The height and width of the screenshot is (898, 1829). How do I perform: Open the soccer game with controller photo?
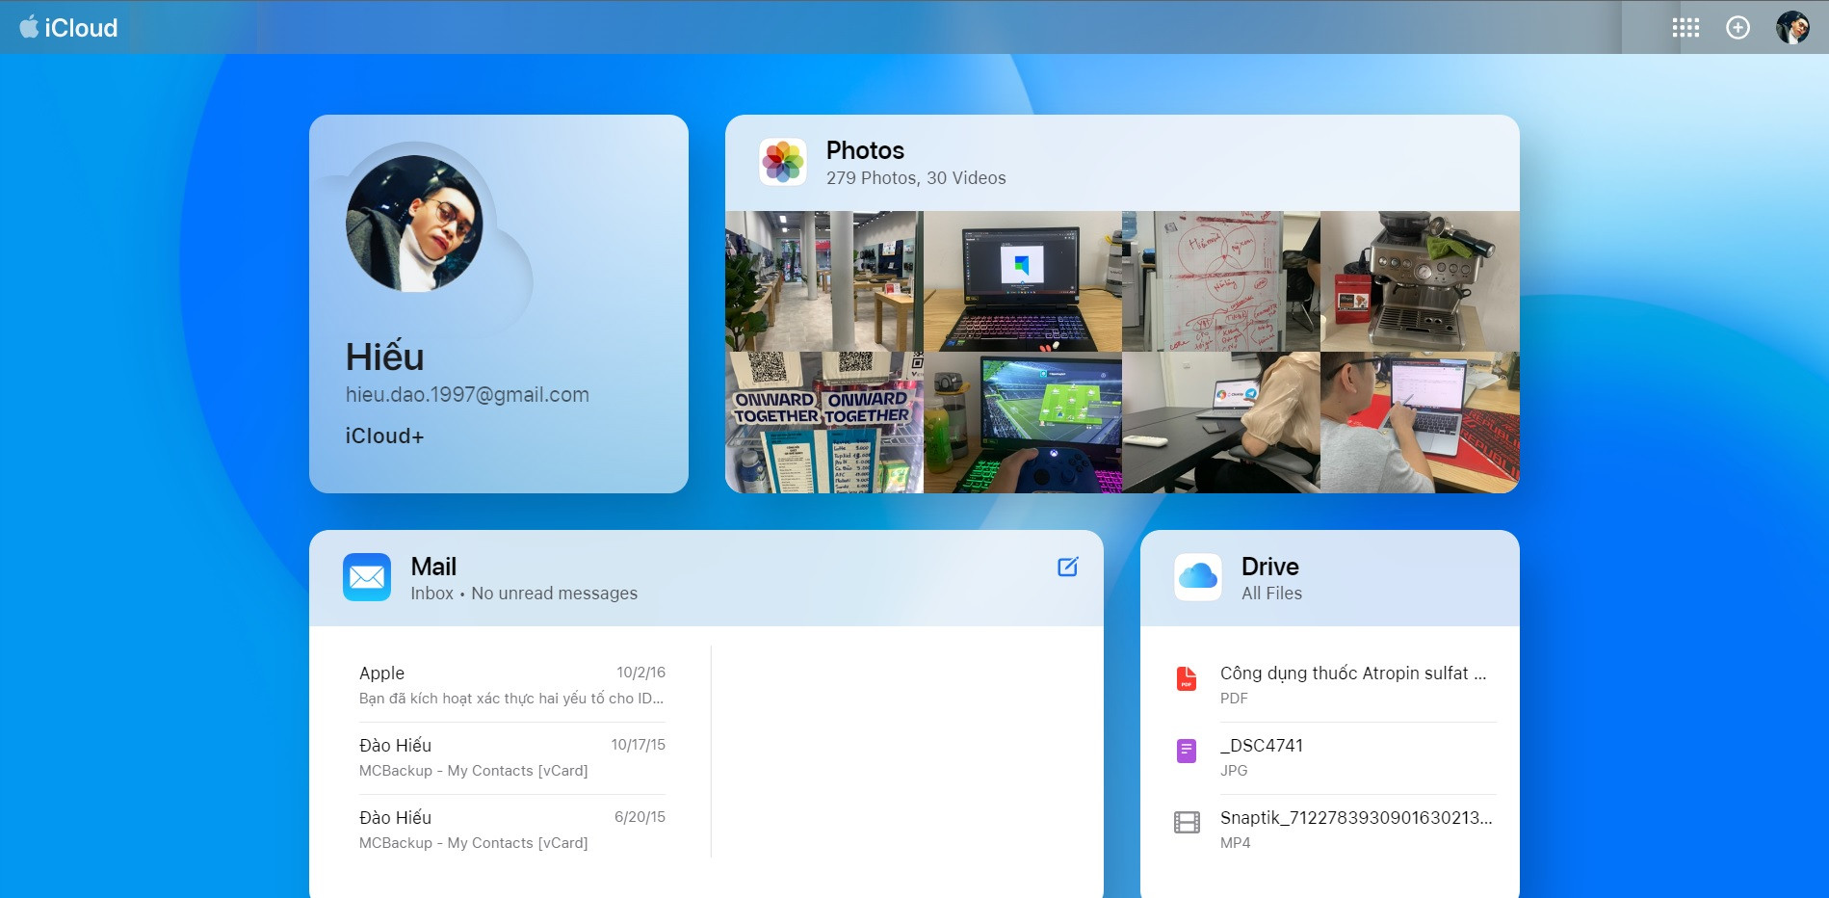point(1023,423)
